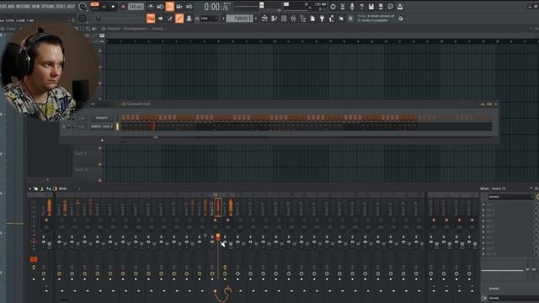The width and height of the screenshot is (539, 303).
Task: Toggle the orange 3-2 countdown before recording icon
Action: pos(170,7)
